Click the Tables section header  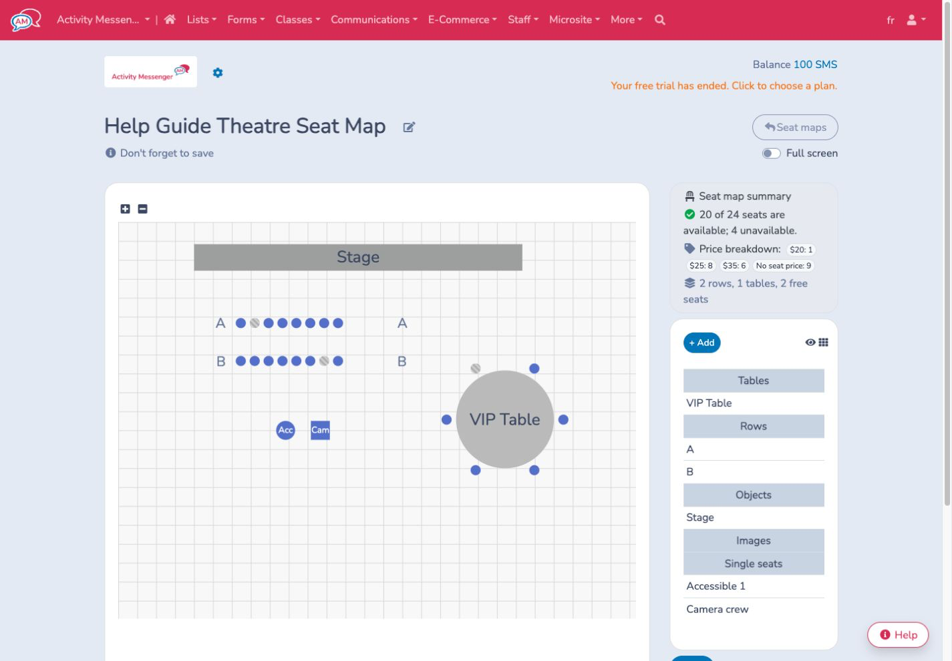[754, 381]
